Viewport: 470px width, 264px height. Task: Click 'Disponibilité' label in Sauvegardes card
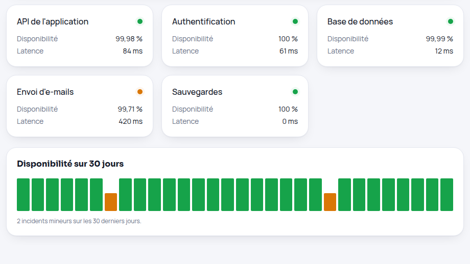click(193, 109)
